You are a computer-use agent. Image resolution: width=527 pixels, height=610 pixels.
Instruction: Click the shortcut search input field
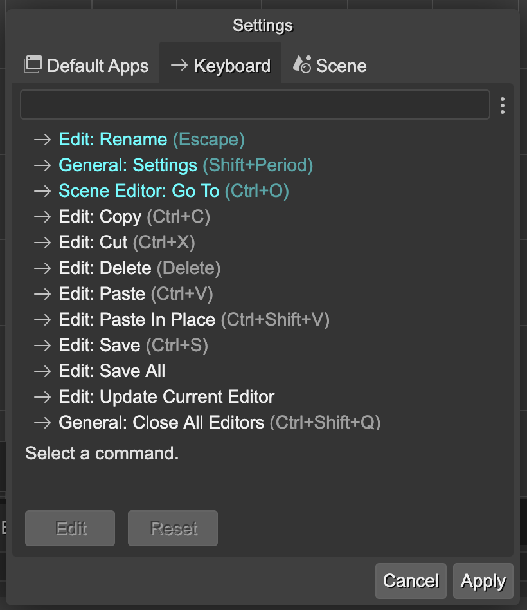pos(255,105)
